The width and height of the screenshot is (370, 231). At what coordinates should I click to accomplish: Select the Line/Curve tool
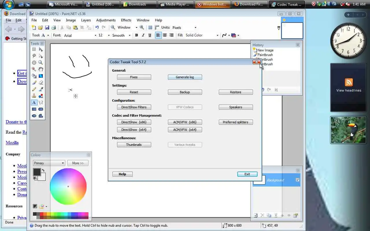pyautogui.click(x=41, y=103)
